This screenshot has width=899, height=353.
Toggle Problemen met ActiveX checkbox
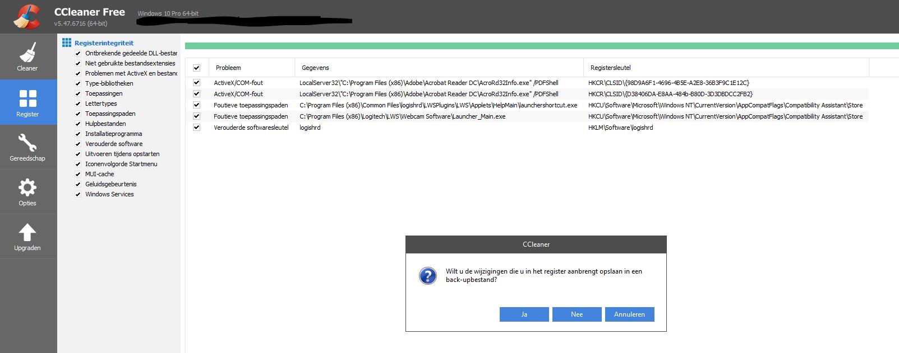(78, 74)
